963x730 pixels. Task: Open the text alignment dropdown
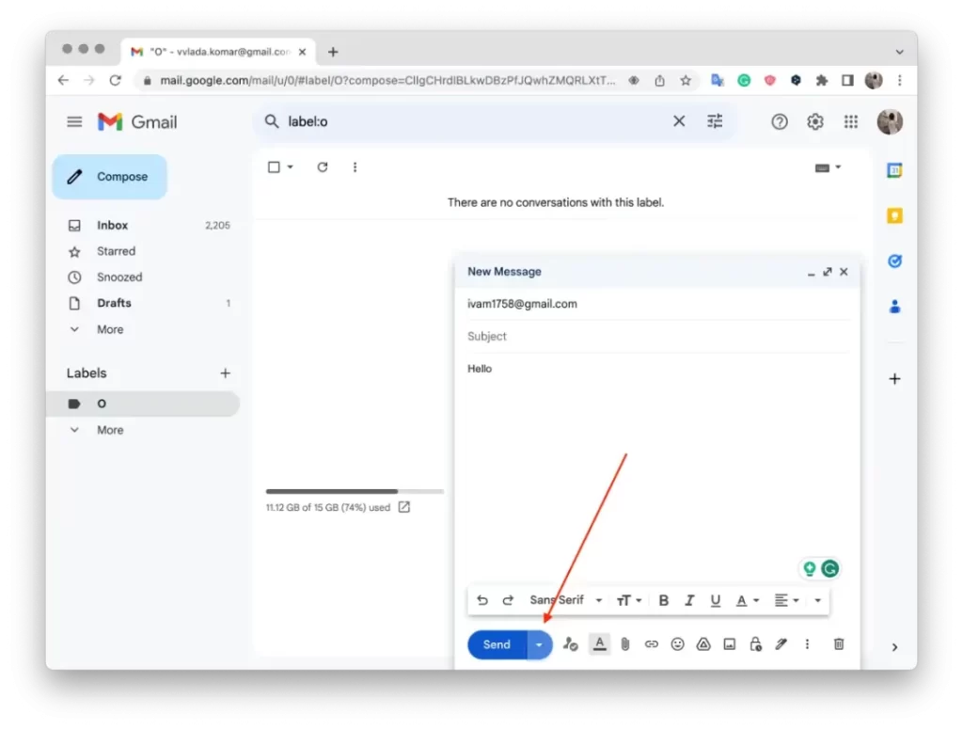[786, 600]
